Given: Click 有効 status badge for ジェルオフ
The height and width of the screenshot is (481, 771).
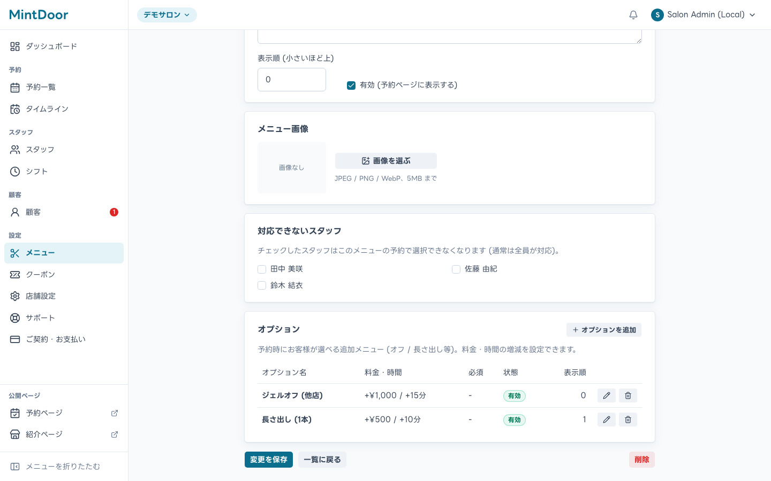Looking at the screenshot, I should 515,396.
